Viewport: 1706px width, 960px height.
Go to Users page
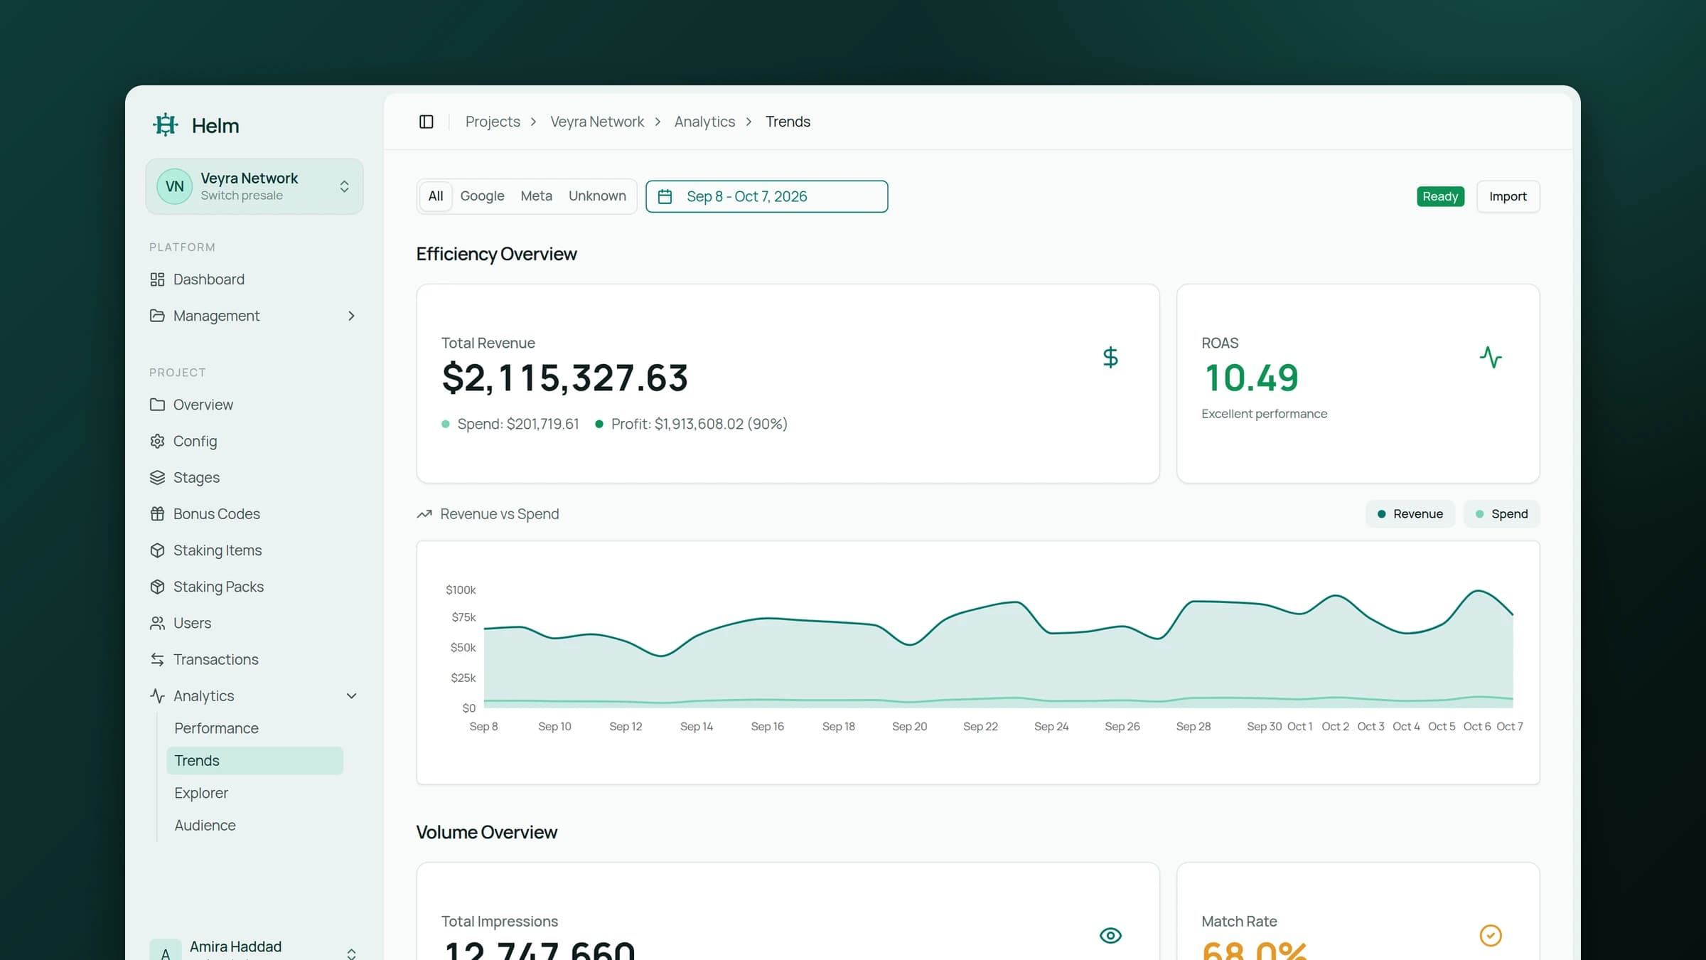pyautogui.click(x=254, y=623)
